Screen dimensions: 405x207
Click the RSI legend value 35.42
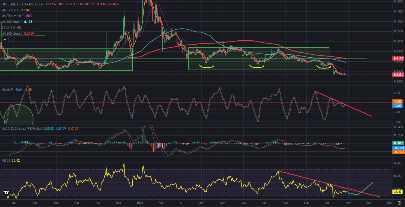click(x=16, y=161)
